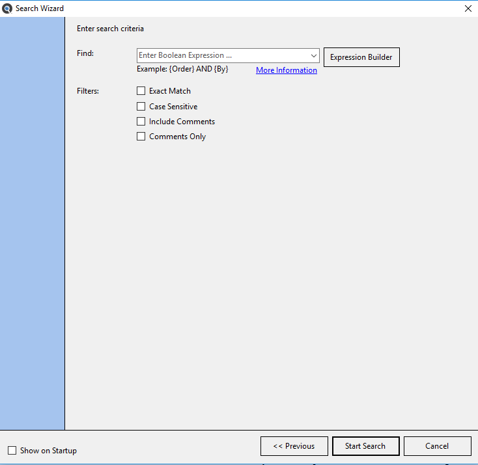Click the Enter search criteria heading
Image resolution: width=478 pixels, height=465 pixels.
[110, 29]
